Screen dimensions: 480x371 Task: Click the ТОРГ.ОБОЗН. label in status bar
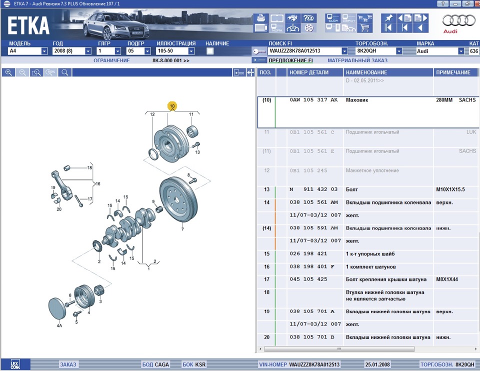tap(436, 364)
